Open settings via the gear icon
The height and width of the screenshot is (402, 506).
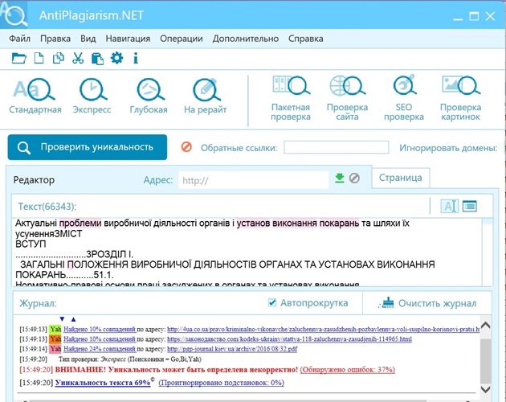[x=116, y=58]
